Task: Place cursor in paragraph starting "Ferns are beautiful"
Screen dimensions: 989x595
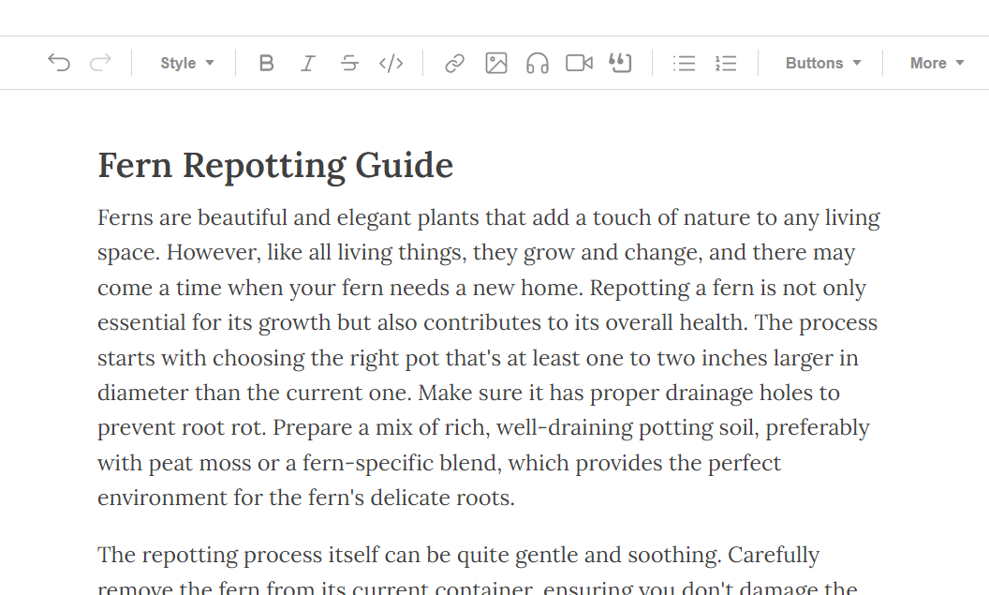Action: point(487,323)
